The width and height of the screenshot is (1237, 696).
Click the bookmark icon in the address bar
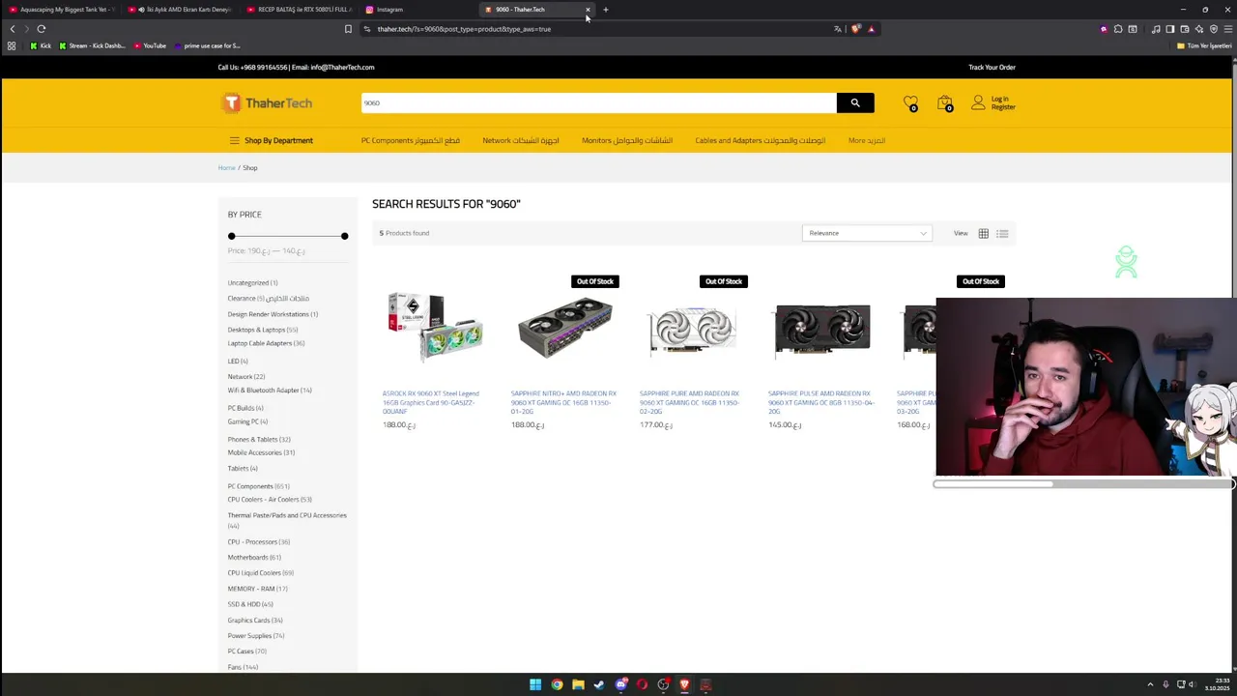[348, 29]
